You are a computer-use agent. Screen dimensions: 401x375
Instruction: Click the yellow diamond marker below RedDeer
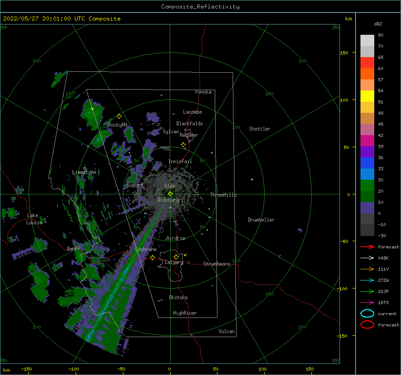(184, 145)
